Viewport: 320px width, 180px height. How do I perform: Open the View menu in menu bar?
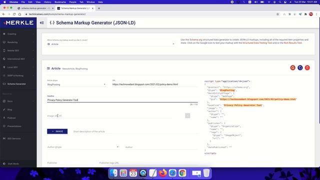[x=38, y=2]
